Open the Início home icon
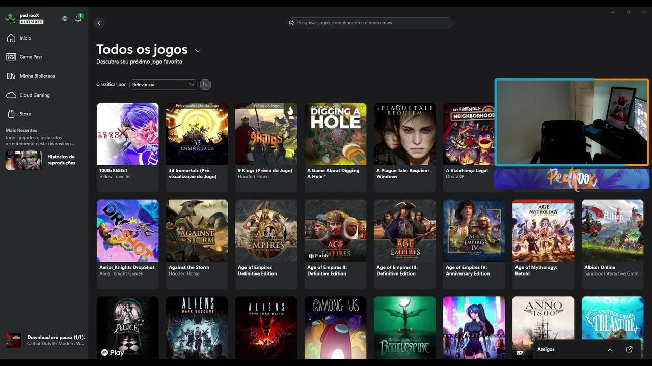 [x=11, y=38]
